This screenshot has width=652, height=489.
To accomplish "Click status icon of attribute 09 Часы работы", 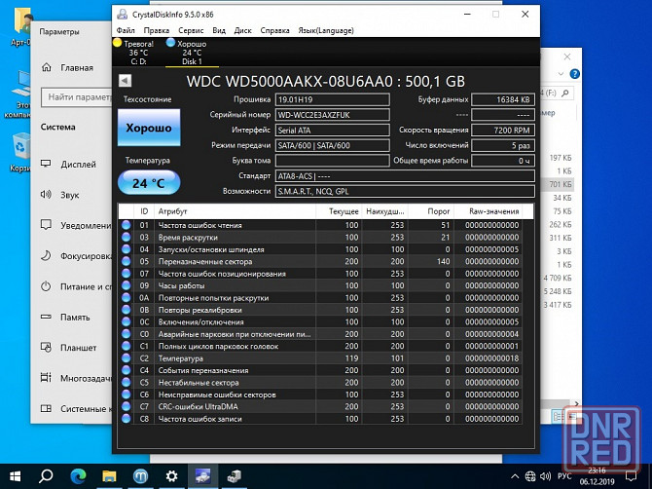I will [126, 285].
